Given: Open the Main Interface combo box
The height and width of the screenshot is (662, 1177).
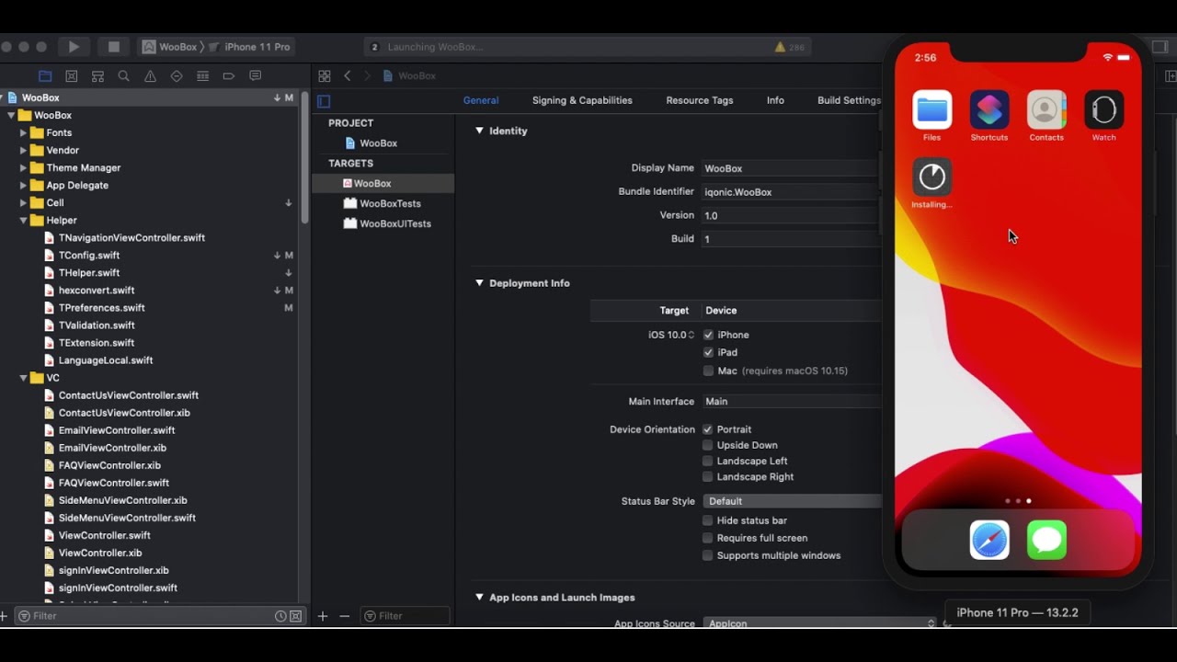Looking at the screenshot, I should pos(793,401).
